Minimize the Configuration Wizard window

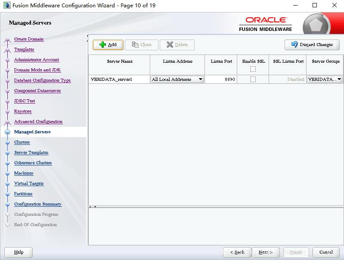coord(295,5)
